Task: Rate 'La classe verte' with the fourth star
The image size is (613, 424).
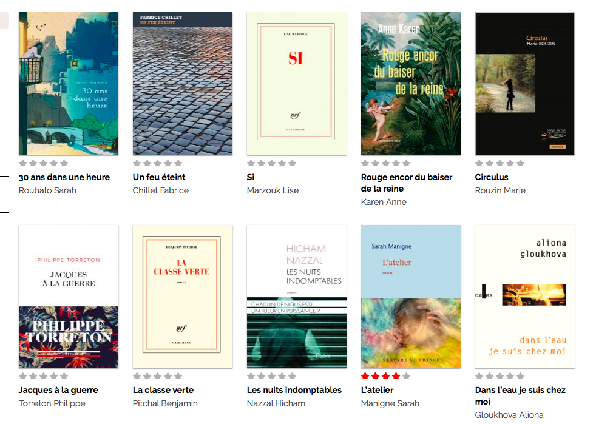Action: [168, 375]
